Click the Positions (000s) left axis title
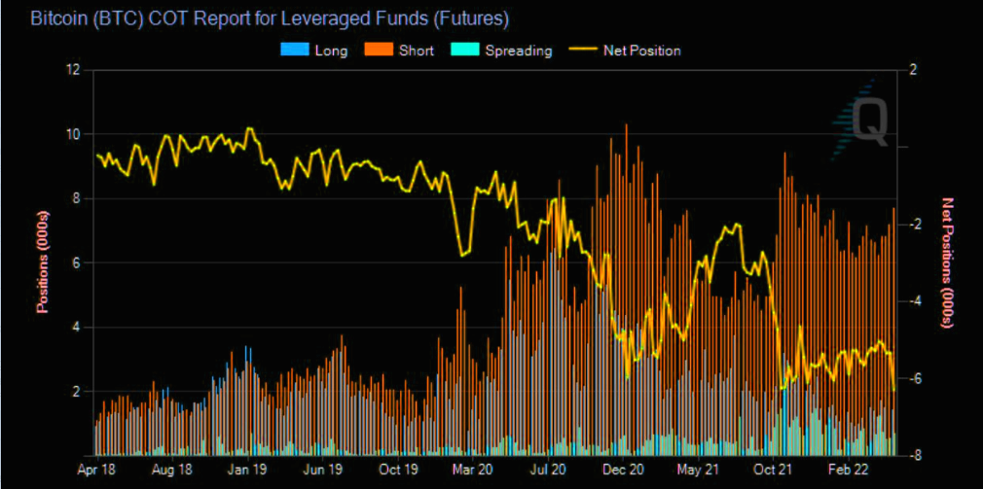983x489 pixels. tap(42, 262)
